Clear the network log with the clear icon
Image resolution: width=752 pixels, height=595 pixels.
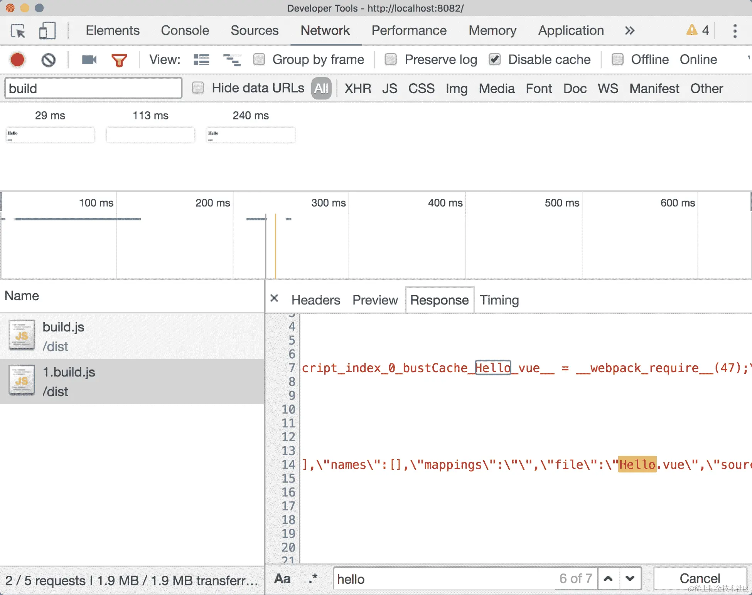48,60
